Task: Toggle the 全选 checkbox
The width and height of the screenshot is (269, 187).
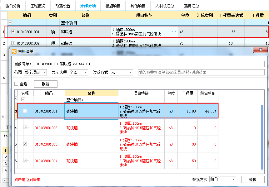Action: coord(17,84)
